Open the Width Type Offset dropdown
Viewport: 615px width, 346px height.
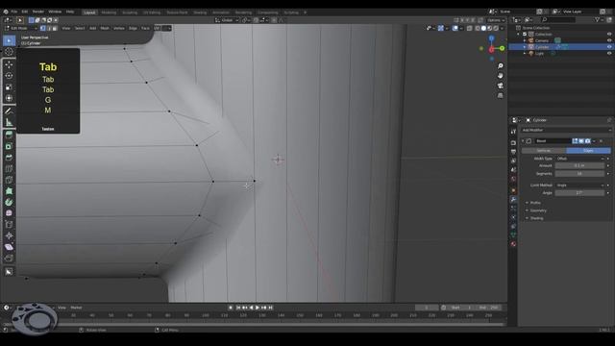tap(580, 159)
